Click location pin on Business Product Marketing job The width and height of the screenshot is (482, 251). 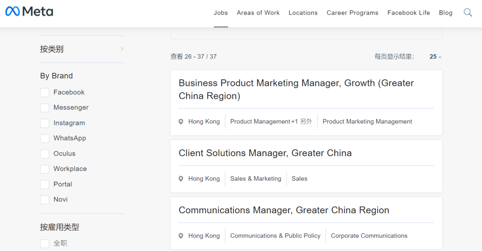(x=181, y=121)
